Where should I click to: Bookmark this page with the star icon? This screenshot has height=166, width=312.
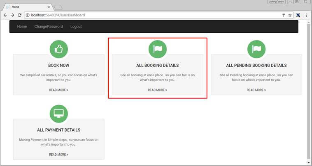click(x=290, y=15)
